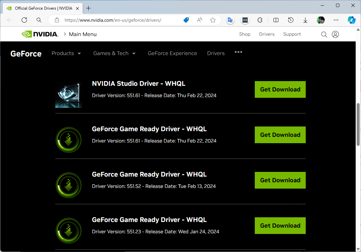Close the Official GeForce Drivers tab
This screenshot has height=252, width=361.
click(78, 8)
